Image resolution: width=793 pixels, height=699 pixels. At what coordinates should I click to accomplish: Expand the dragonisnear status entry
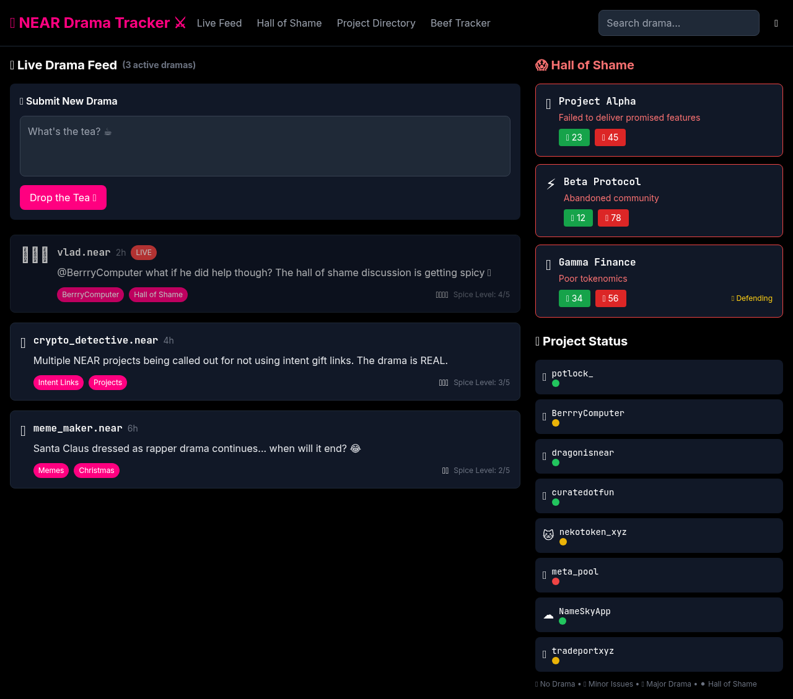click(659, 456)
